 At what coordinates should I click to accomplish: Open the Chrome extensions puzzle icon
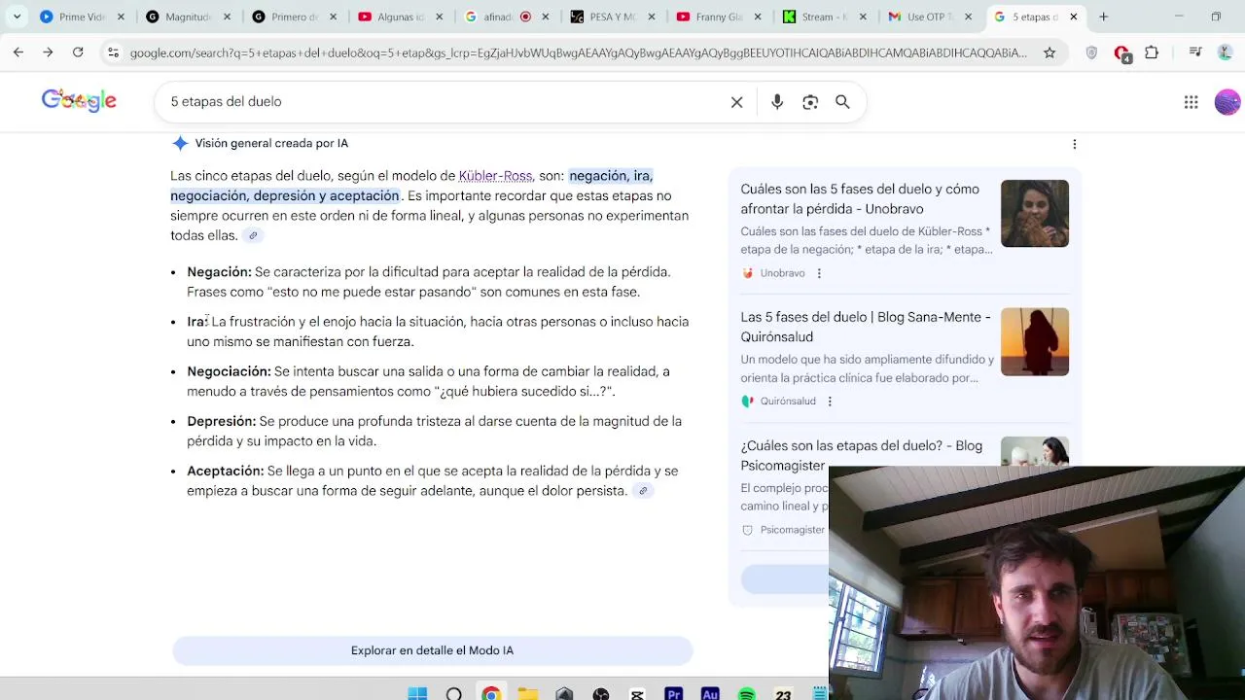pyautogui.click(x=1152, y=52)
